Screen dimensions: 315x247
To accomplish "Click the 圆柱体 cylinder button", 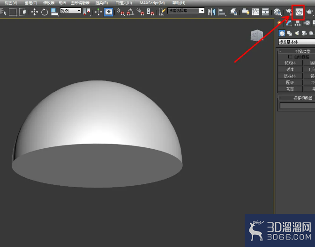I will (290, 76).
